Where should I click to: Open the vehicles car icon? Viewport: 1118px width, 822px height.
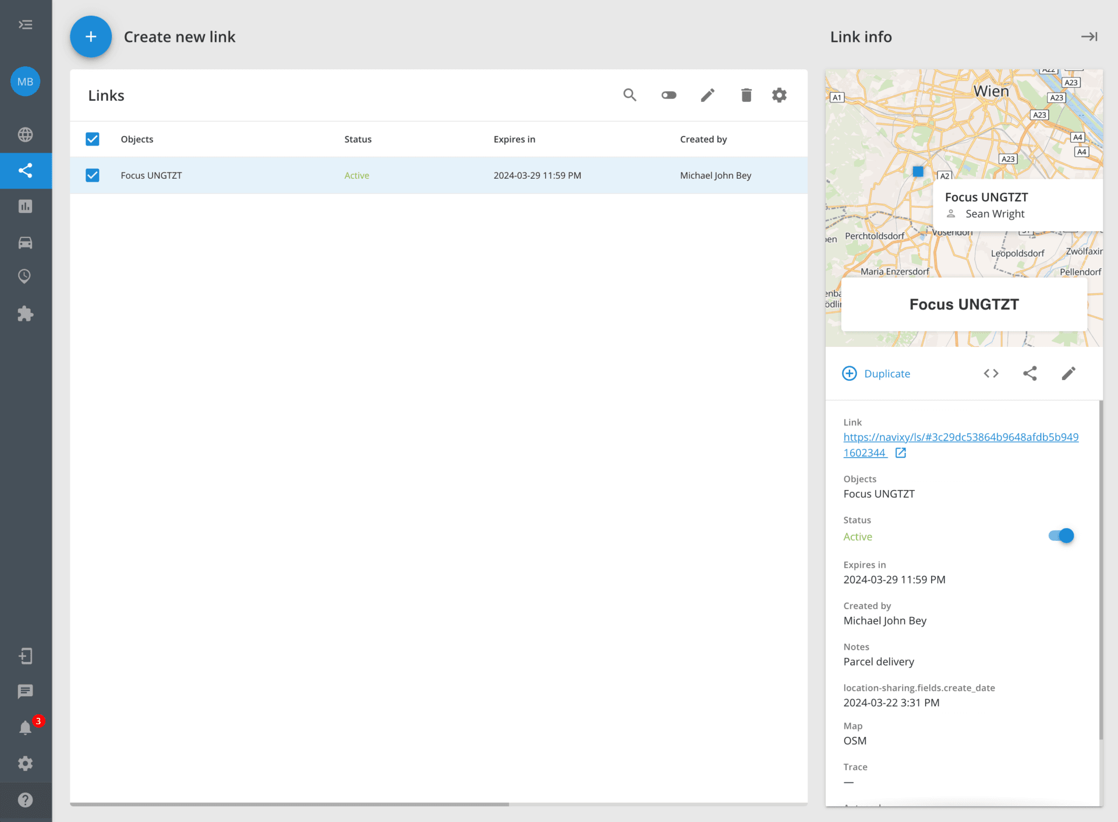coord(25,242)
